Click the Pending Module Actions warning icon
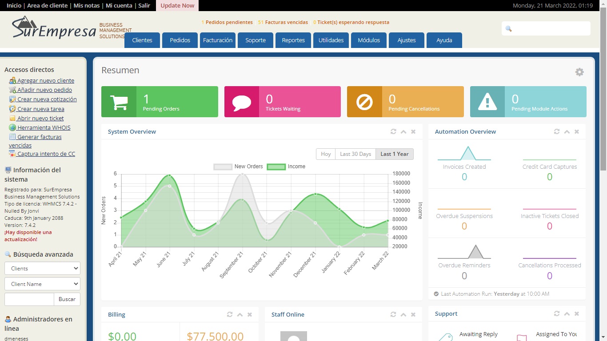This screenshot has height=341, width=607. [487, 102]
